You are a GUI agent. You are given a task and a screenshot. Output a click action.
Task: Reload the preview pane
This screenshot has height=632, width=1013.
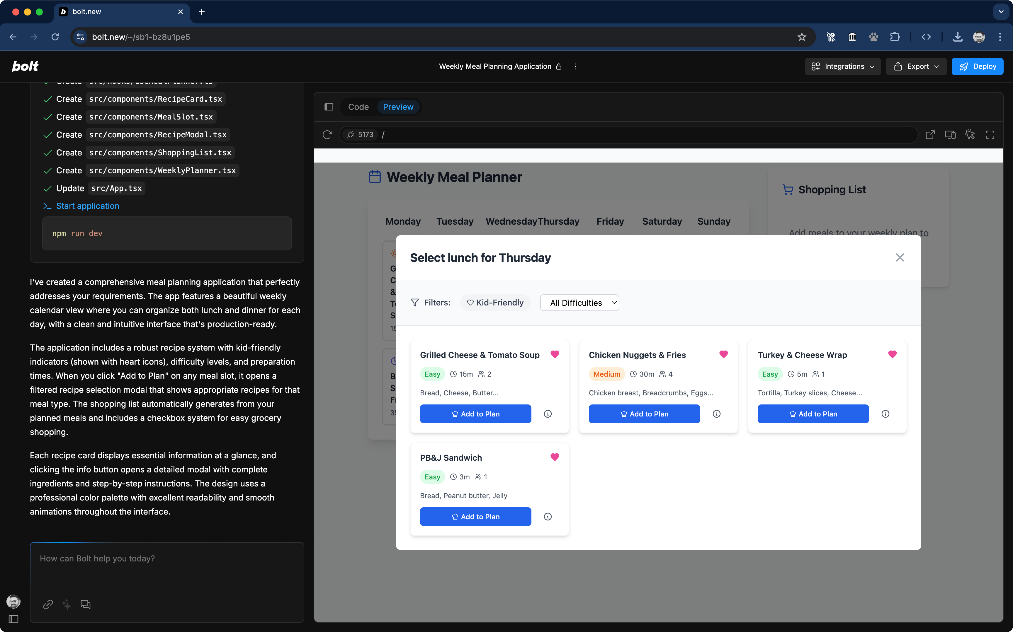point(327,135)
